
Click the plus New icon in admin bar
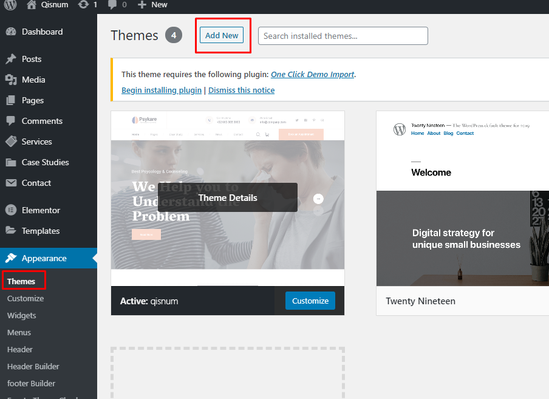click(x=142, y=5)
